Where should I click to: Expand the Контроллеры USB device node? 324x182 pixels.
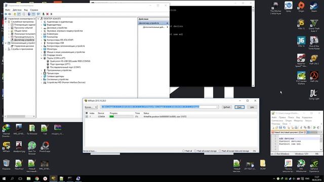tap(42, 43)
